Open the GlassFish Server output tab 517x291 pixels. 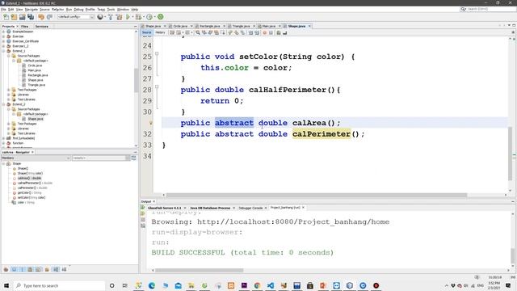pos(165,209)
